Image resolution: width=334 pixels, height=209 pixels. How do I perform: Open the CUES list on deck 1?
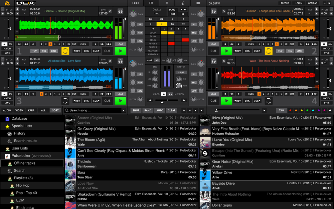[83, 44]
